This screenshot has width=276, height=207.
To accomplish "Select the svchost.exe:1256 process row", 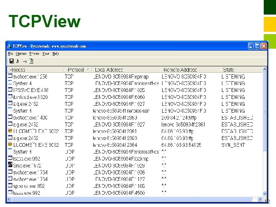I will (x=135, y=77).
